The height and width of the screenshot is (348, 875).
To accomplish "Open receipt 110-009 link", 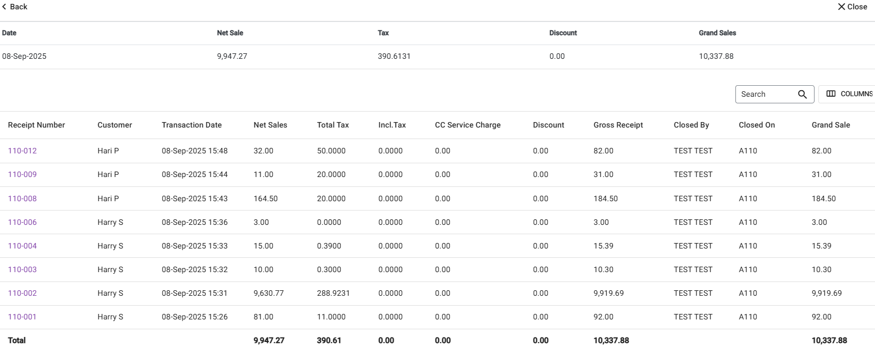I will click(23, 174).
